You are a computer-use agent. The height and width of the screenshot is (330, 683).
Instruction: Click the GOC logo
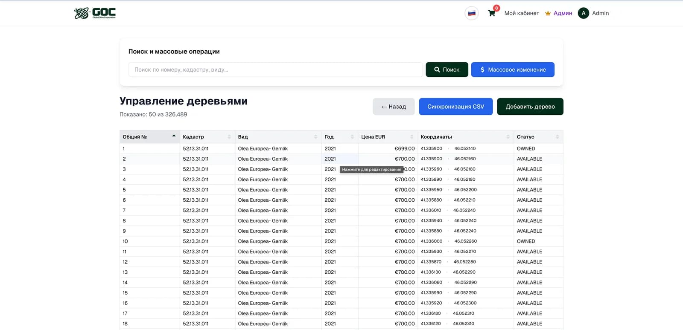[95, 13]
